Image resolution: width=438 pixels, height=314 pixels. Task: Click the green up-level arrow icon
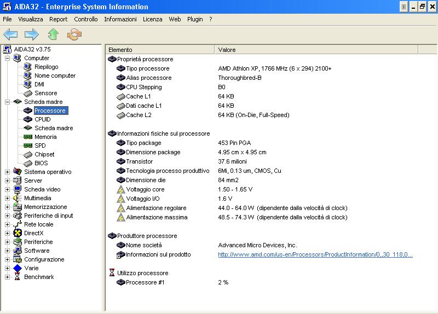[53, 34]
